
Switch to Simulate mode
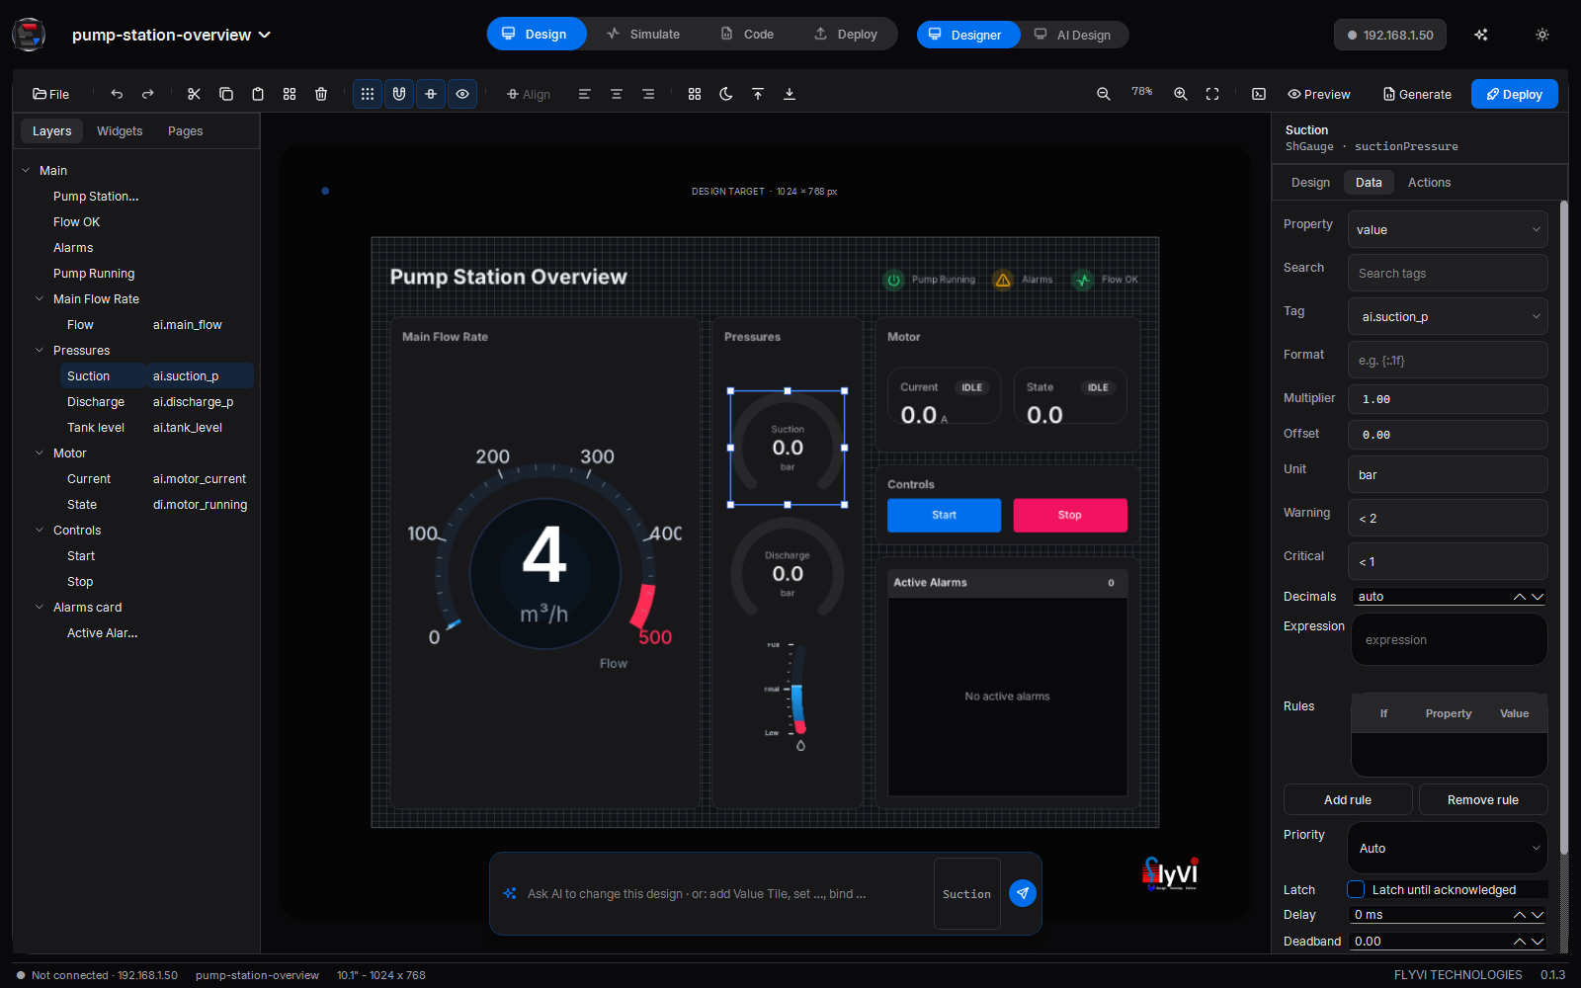coord(643,34)
